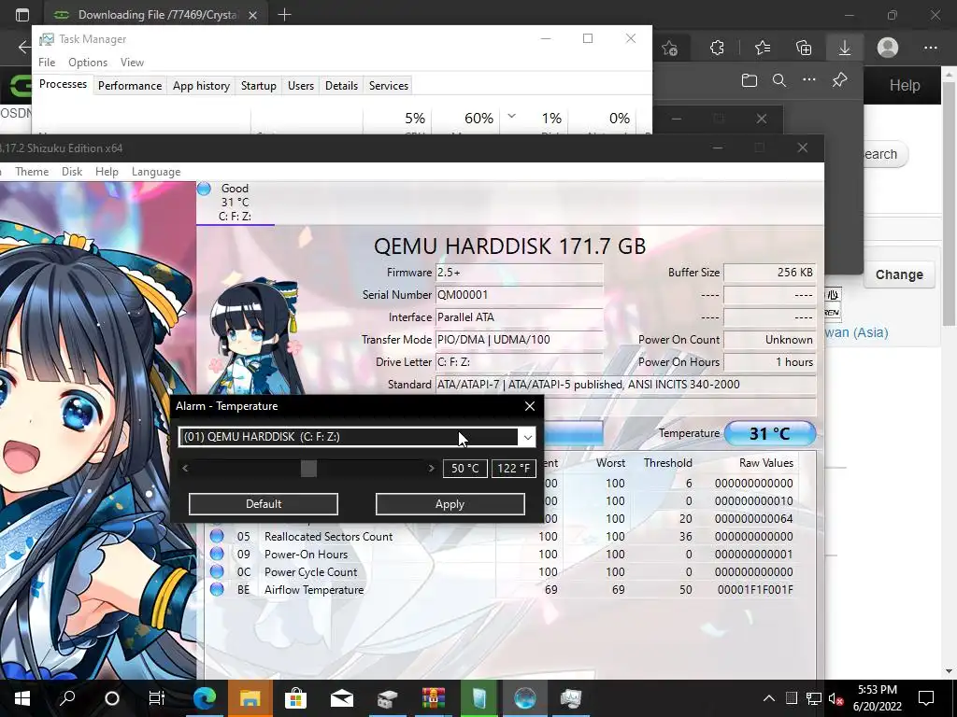Click the 122 °F alarm value field

[513, 469]
